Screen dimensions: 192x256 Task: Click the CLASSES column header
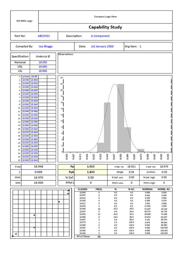coord(82,189)
